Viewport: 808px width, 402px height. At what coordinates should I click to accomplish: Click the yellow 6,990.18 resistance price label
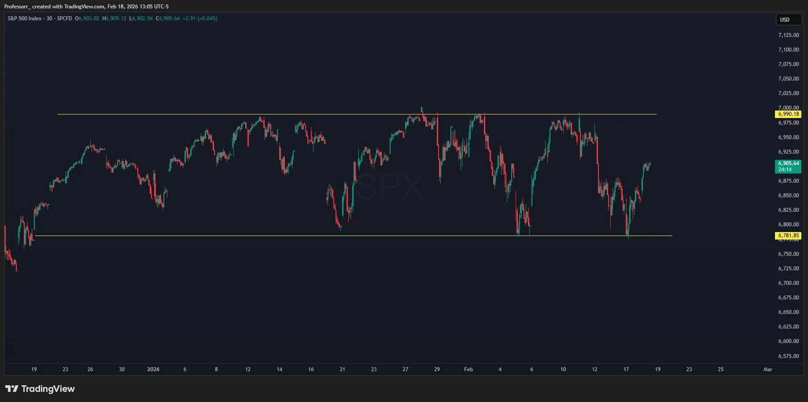[788, 114]
